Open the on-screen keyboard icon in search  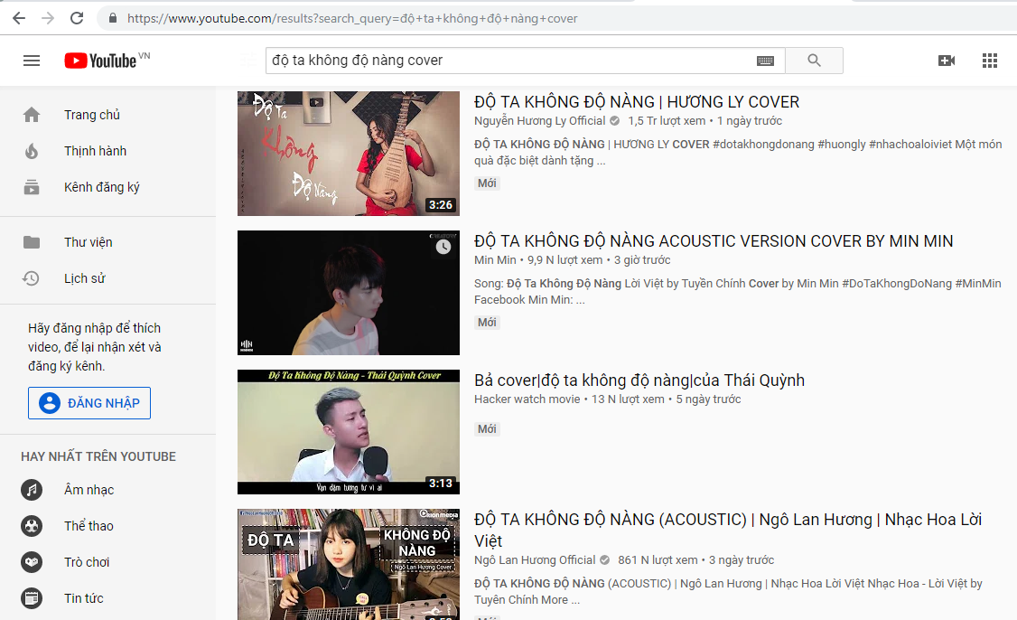[x=765, y=61]
